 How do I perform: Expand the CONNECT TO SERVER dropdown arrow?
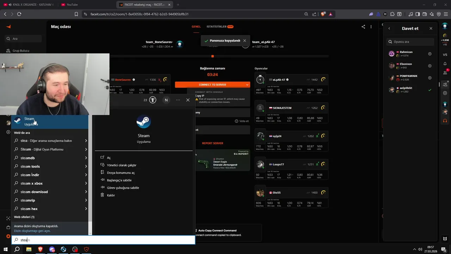pos(247,85)
